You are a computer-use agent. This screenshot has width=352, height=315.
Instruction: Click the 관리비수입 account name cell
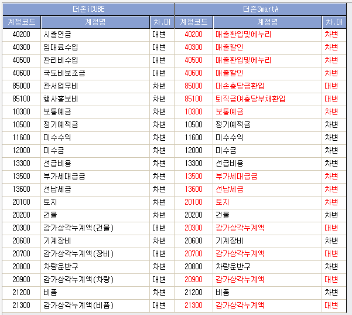(x=95, y=60)
